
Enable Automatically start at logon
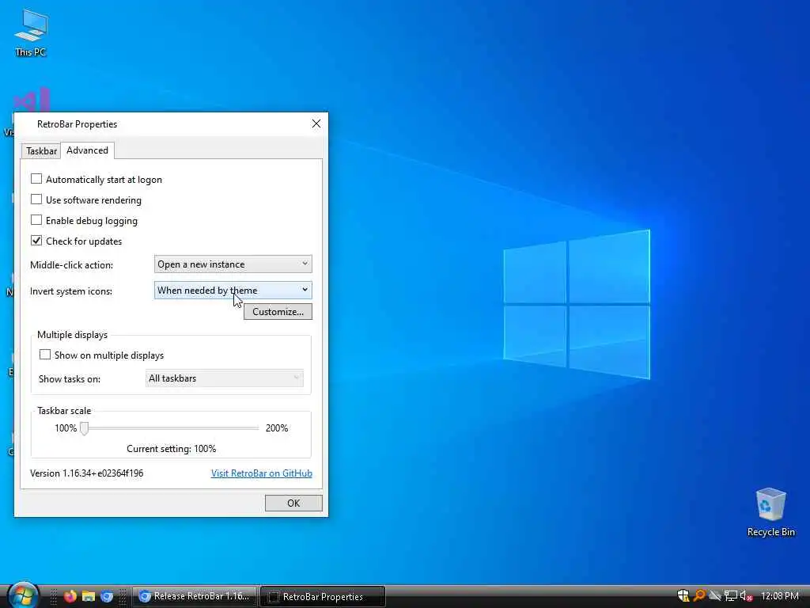[36, 179]
